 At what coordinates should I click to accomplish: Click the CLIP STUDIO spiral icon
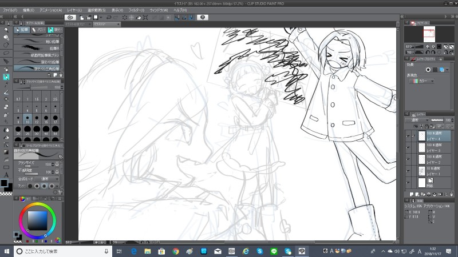pos(70,17)
